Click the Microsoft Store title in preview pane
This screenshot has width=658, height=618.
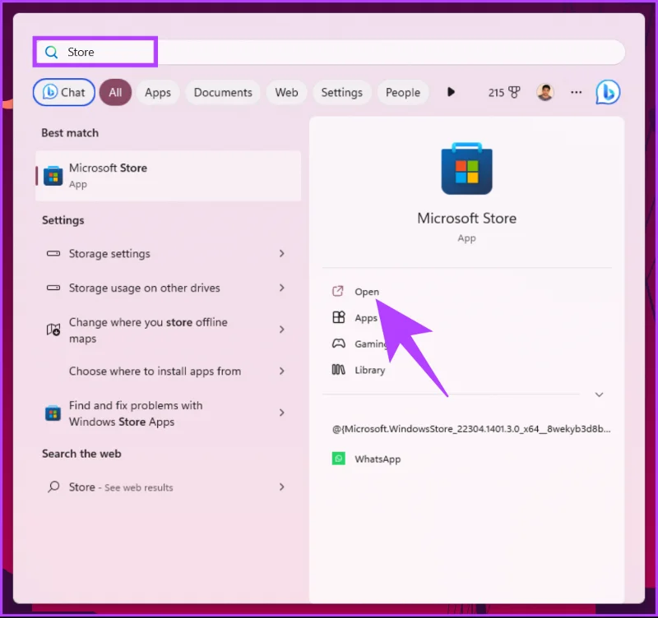tap(466, 218)
